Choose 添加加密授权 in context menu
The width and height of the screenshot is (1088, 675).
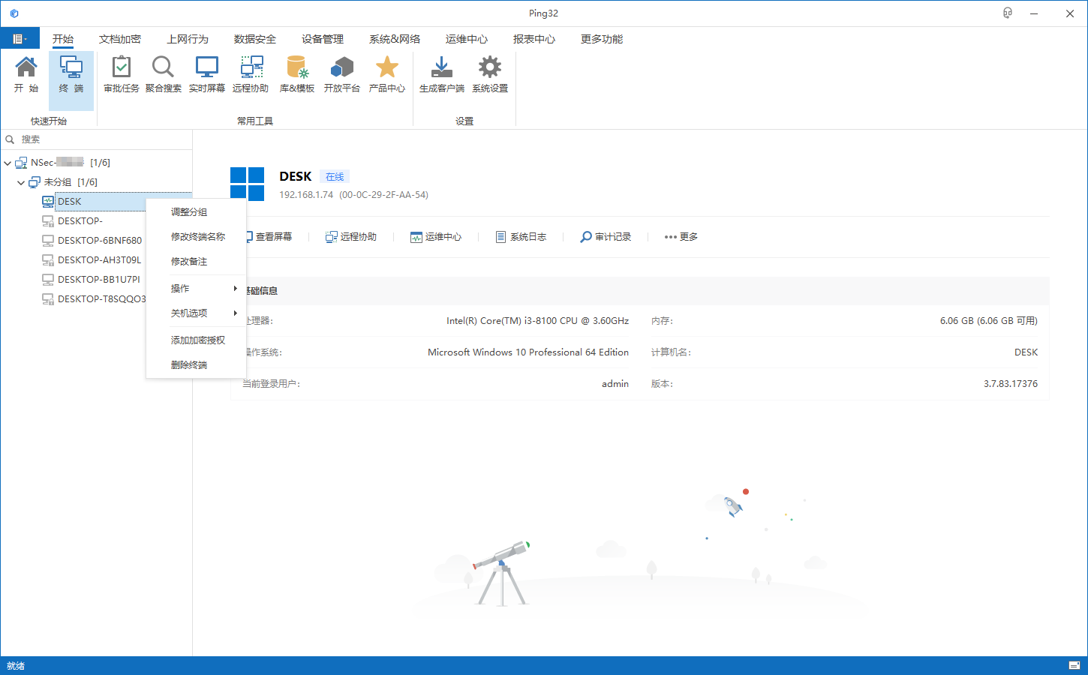[x=196, y=340]
